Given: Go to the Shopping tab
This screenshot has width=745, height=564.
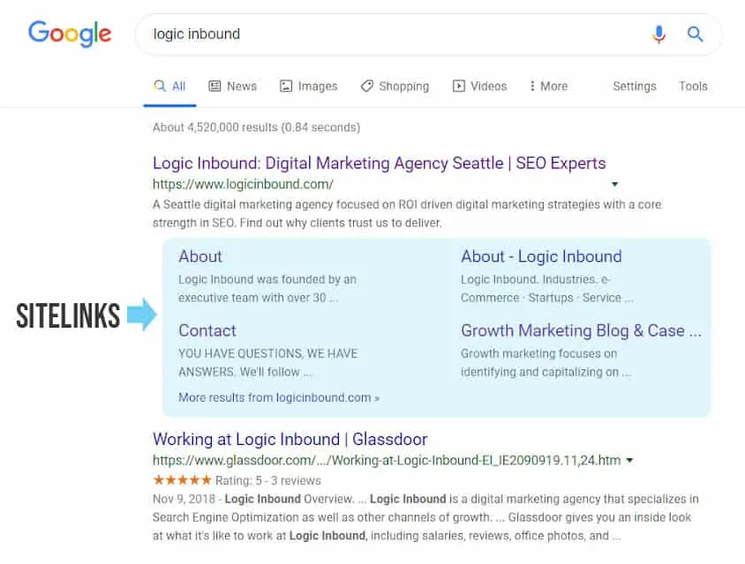Looking at the screenshot, I should click(395, 86).
